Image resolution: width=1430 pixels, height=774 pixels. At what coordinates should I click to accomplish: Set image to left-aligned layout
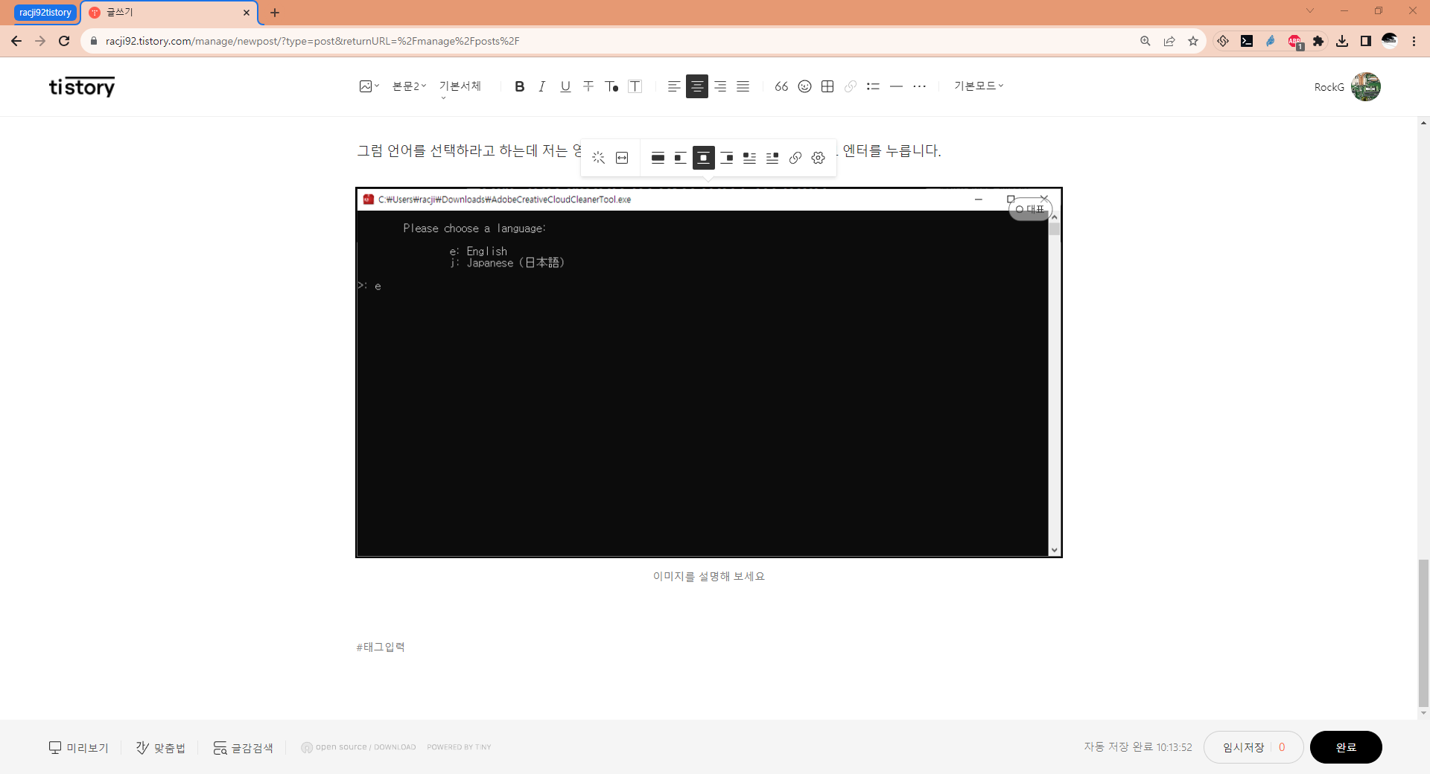tap(681, 158)
